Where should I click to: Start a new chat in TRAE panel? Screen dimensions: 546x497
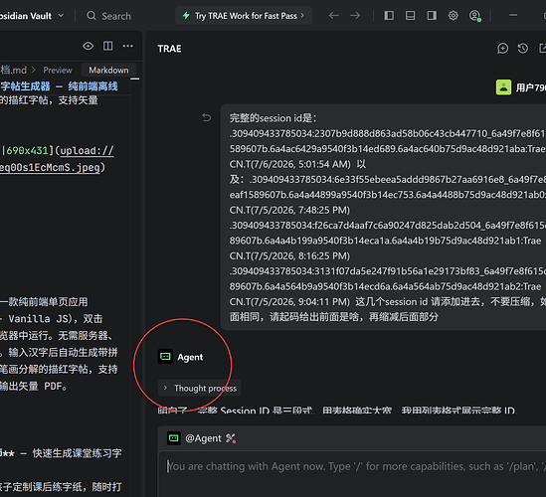click(x=502, y=49)
